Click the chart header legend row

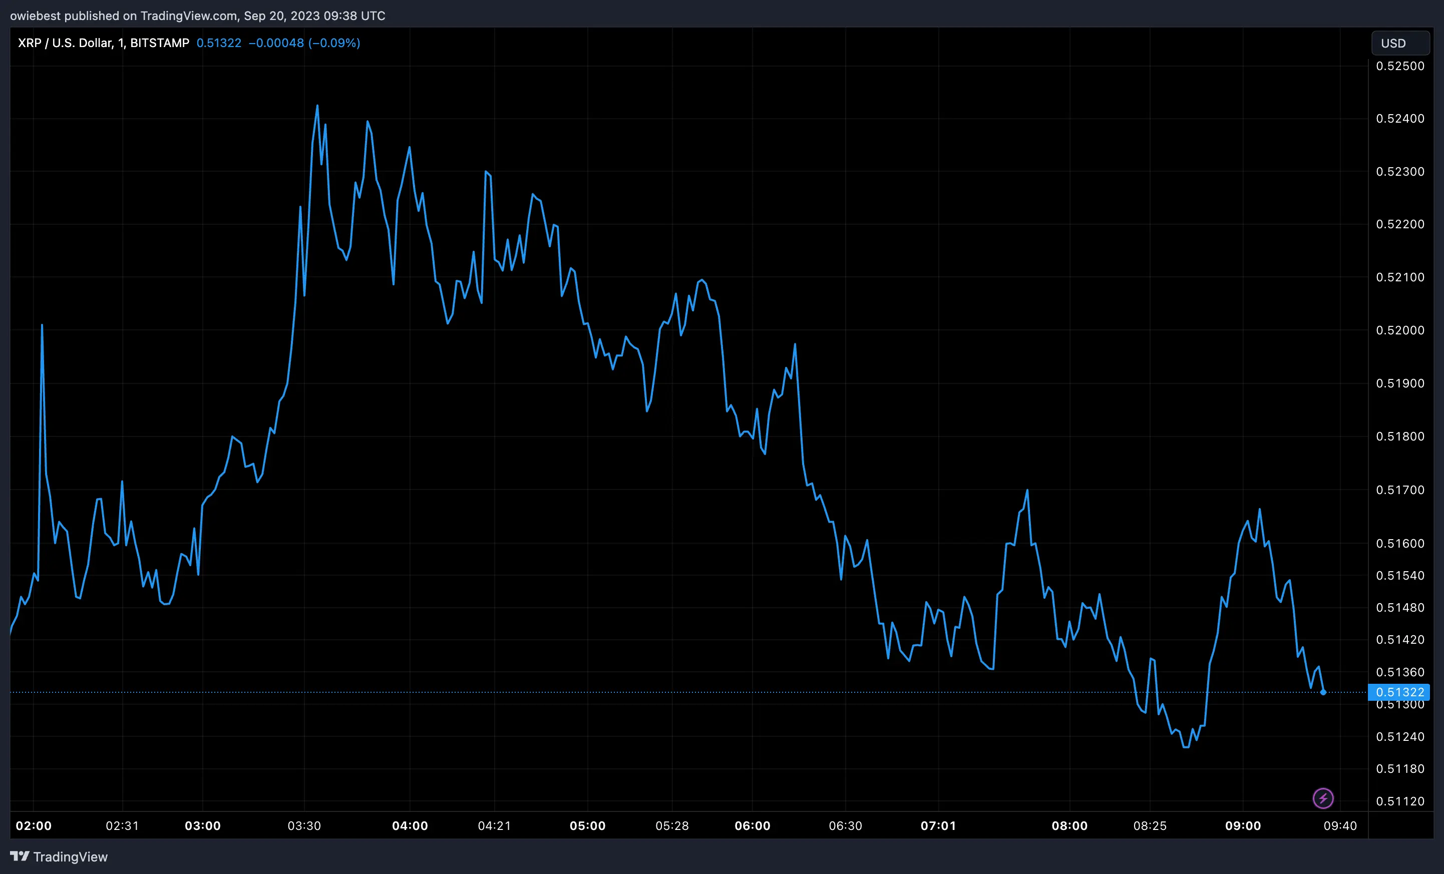click(188, 42)
